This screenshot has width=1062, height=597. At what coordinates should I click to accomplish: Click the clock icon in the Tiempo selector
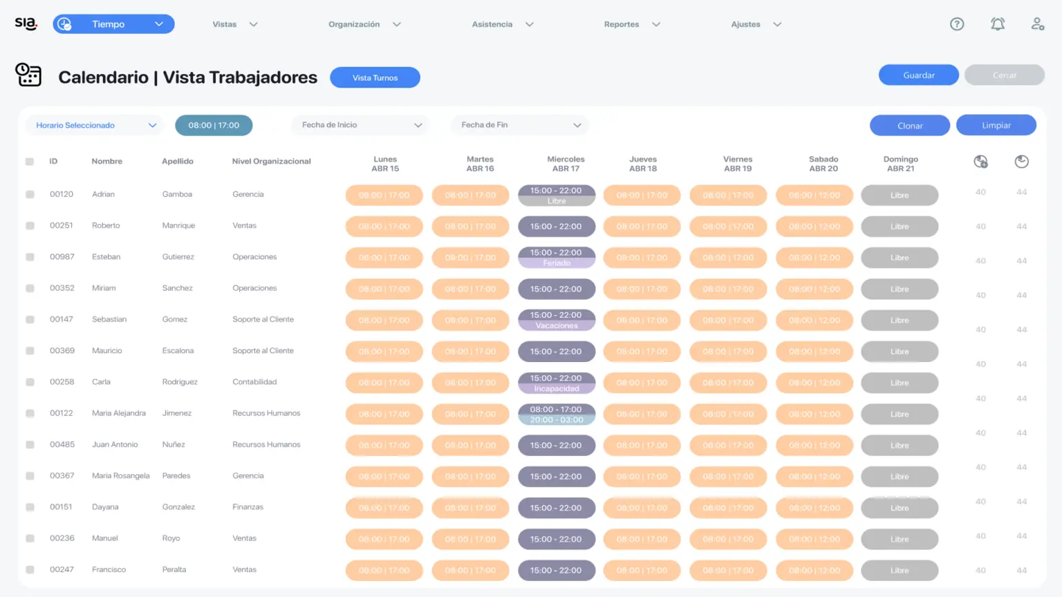(65, 24)
